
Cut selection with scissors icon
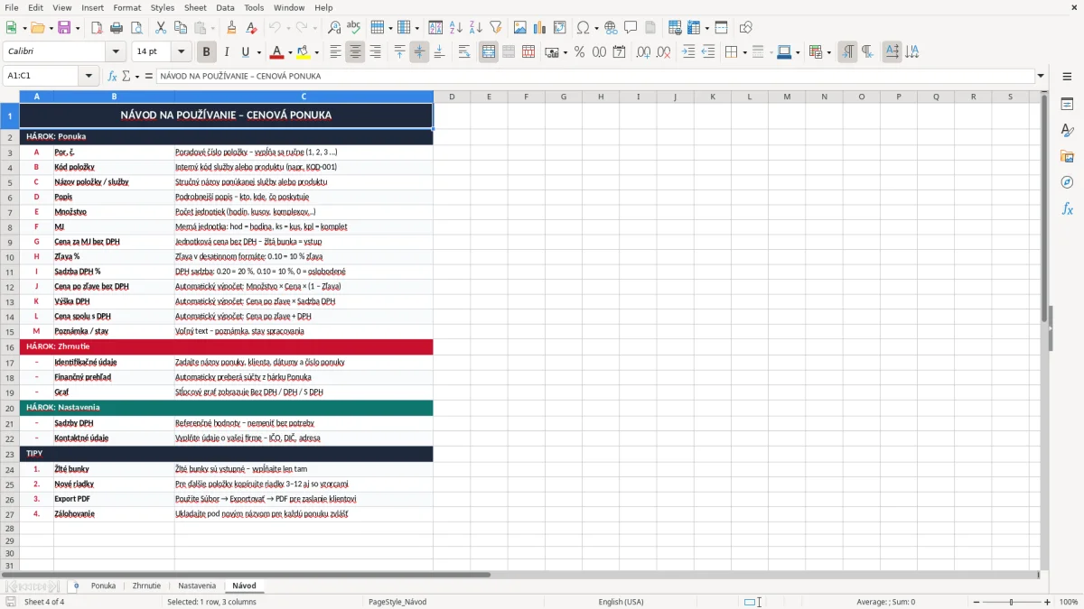click(160, 28)
